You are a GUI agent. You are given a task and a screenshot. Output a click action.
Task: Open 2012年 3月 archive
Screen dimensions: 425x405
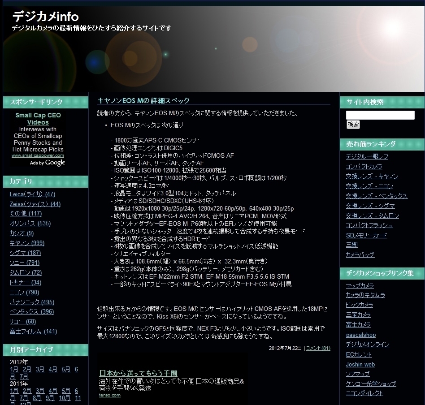[40, 370]
